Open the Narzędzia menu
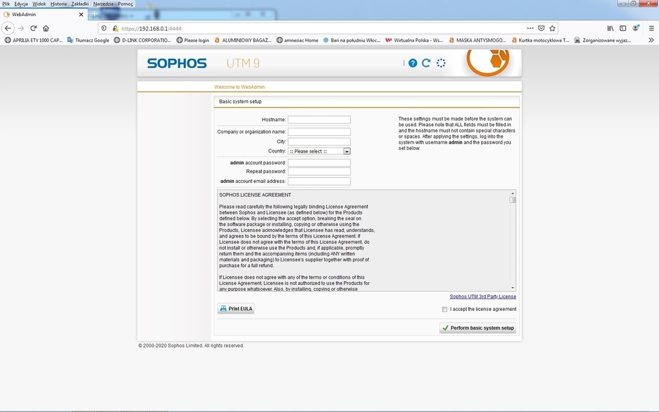Screen dimensions: 659x412 point(104,4)
